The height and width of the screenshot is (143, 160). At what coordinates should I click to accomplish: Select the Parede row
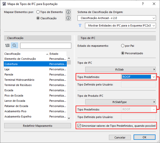point(35,74)
